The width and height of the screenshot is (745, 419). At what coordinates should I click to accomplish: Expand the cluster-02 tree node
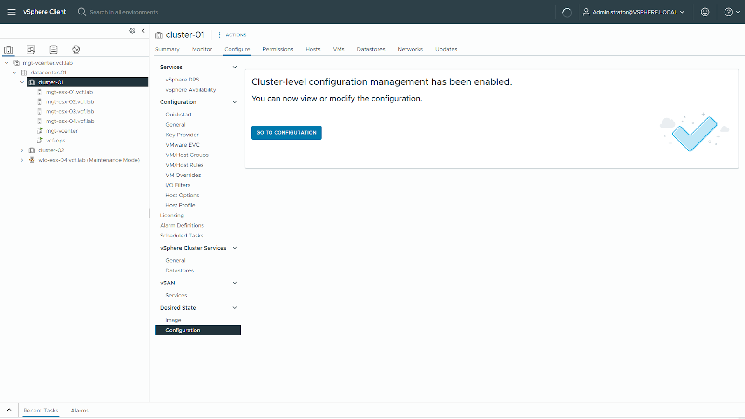pyautogui.click(x=22, y=150)
